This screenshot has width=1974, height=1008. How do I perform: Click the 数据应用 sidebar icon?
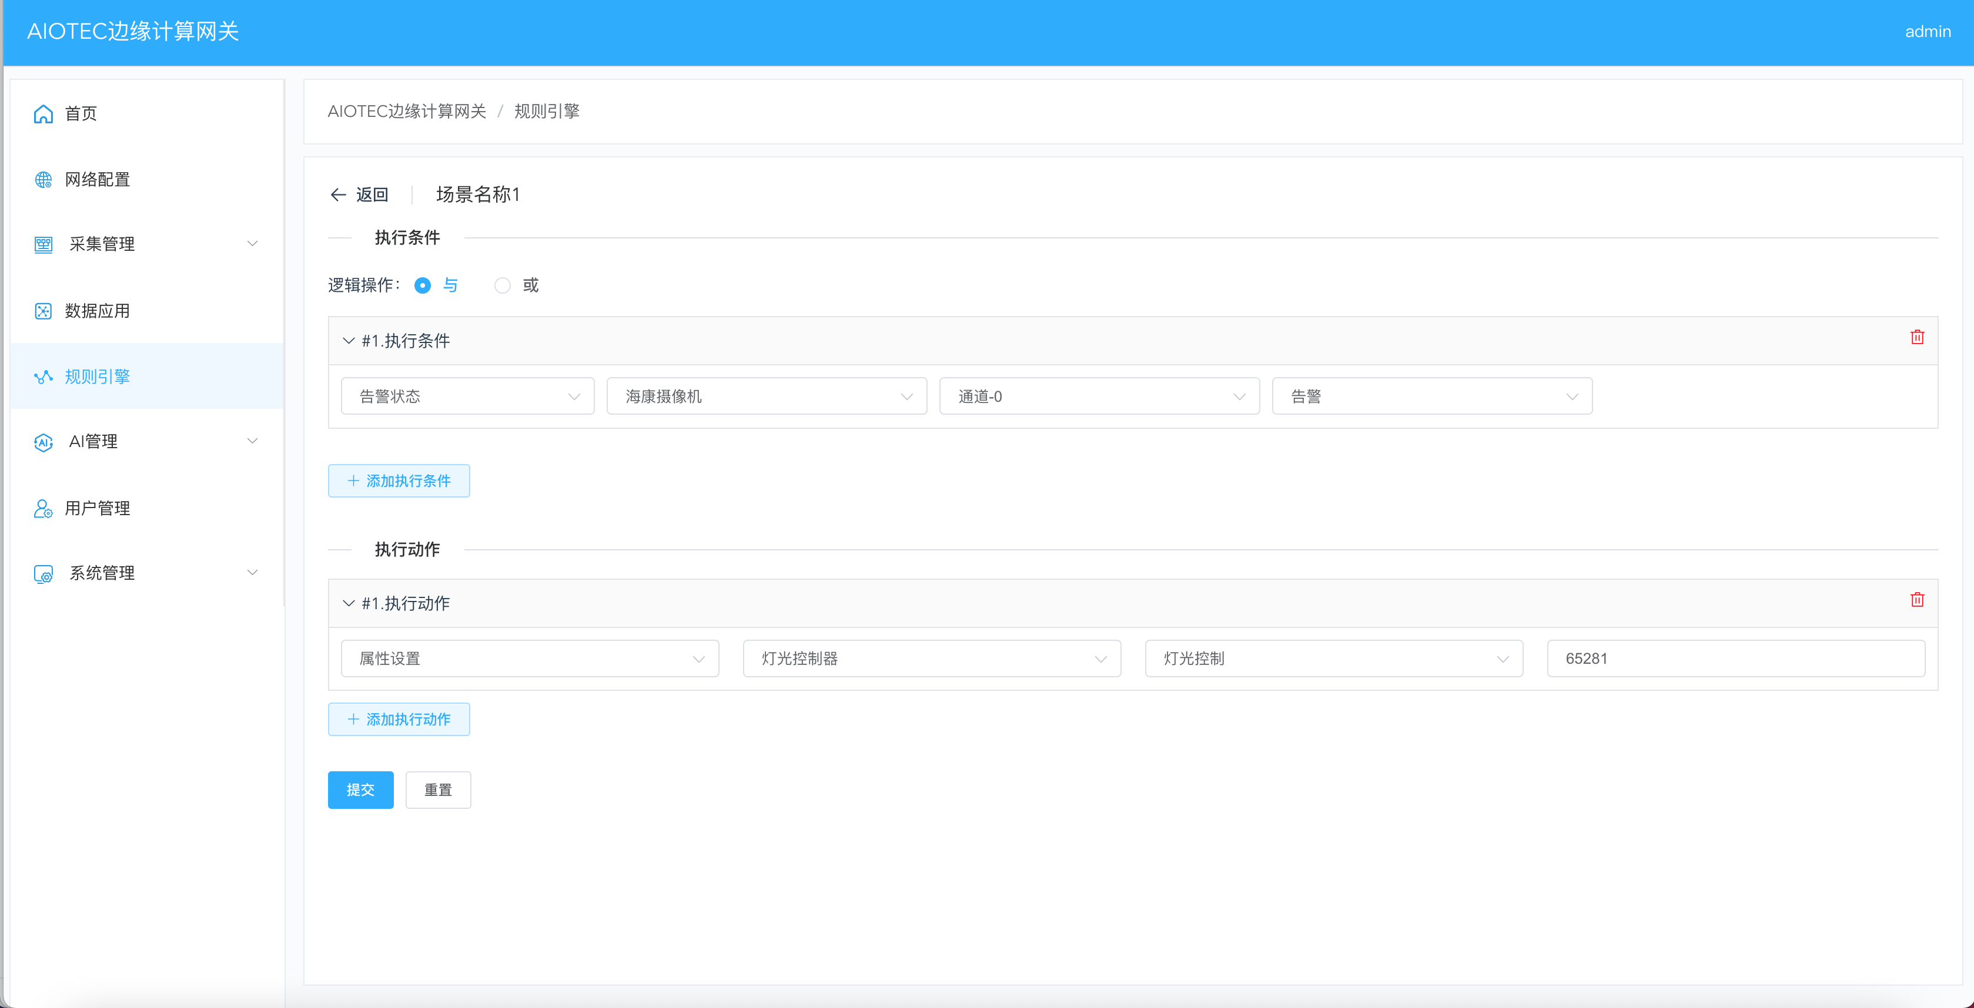(x=44, y=311)
